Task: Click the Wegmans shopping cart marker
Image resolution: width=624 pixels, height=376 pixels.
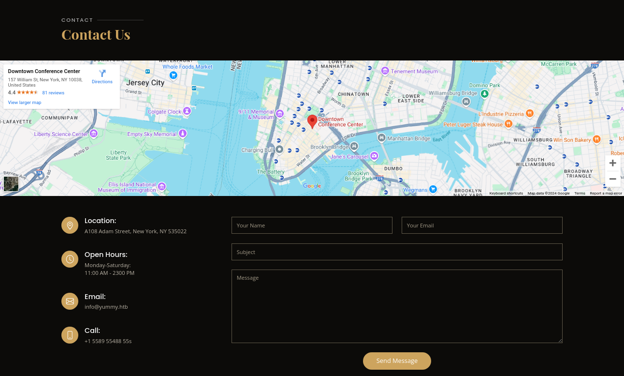Action: coord(434,189)
